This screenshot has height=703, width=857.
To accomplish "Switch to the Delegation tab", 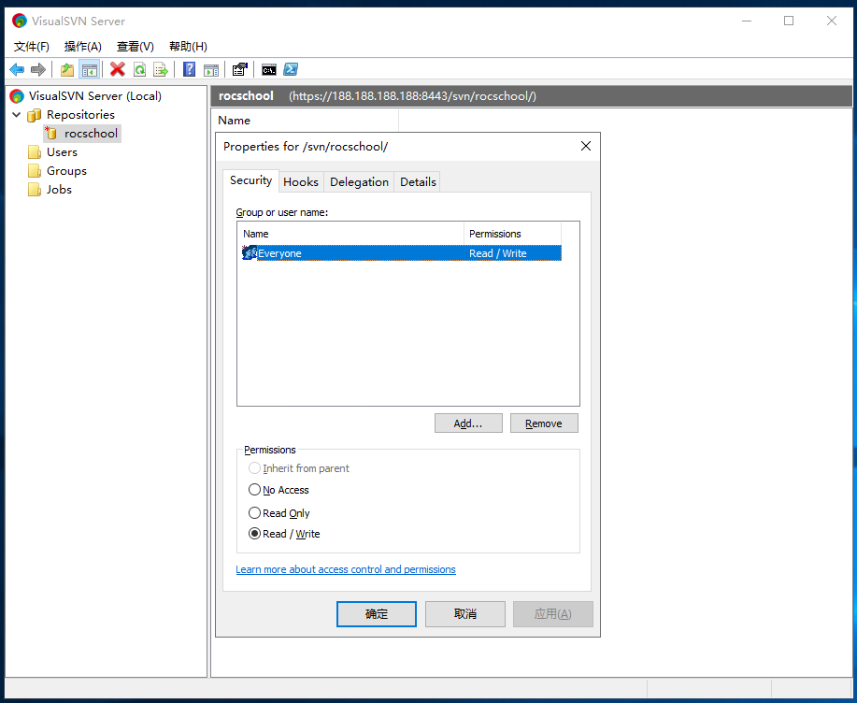I will click(359, 182).
